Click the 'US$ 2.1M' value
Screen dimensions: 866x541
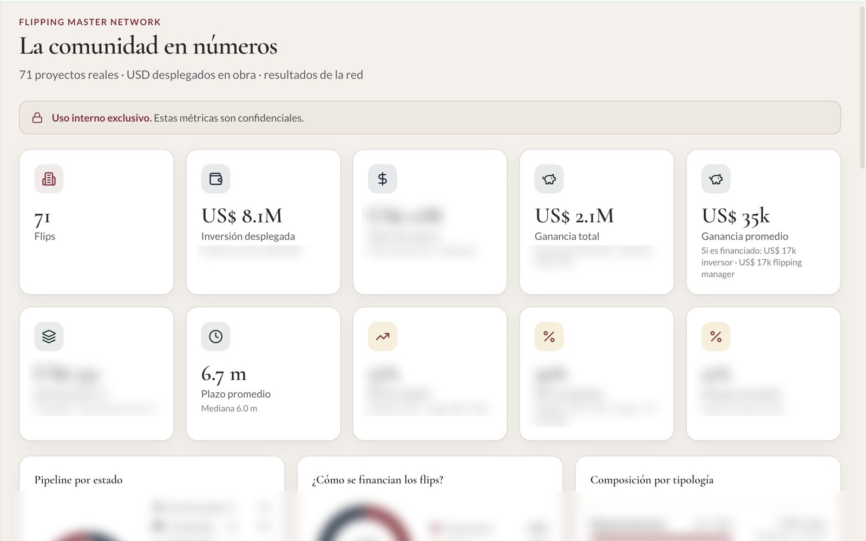pos(574,216)
